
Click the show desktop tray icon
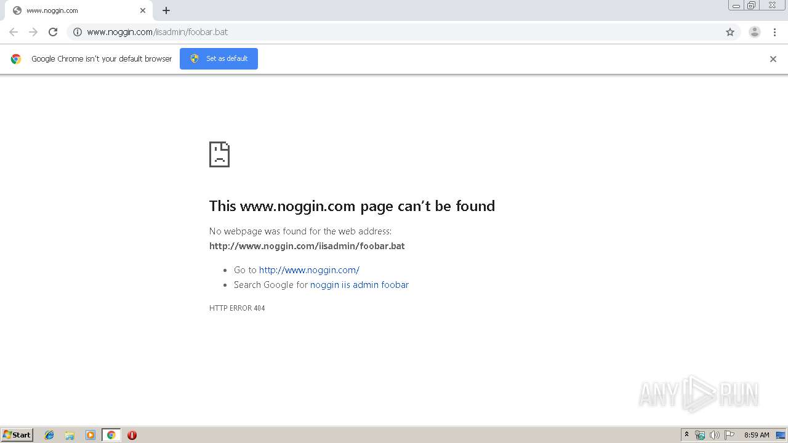point(781,435)
